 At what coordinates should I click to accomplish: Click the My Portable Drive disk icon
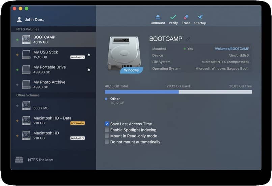[x=26, y=70]
